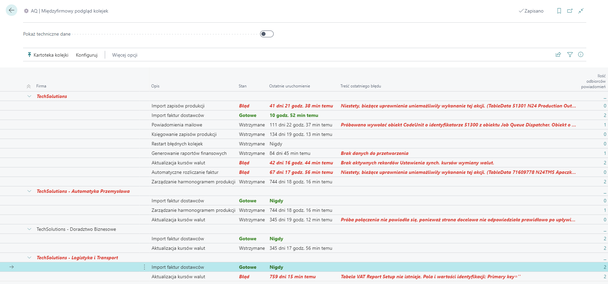The height and width of the screenshot is (284, 608).
Task: Click the '84 dni 45 min temu' cell
Action: point(290,153)
